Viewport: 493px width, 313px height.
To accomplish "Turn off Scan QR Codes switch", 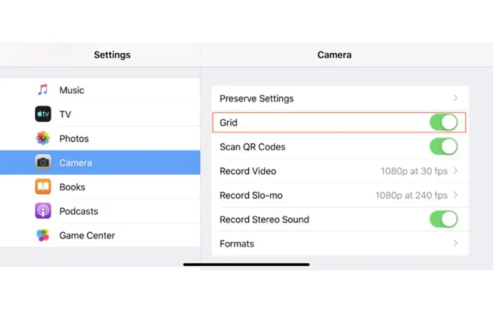I will tap(443, 147).
